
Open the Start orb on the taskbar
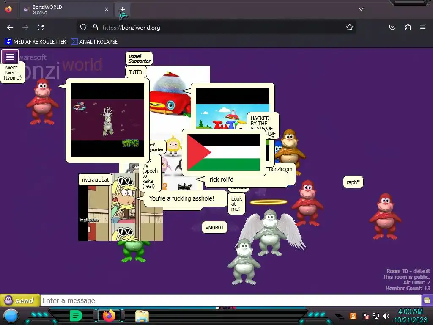(11, 317)
